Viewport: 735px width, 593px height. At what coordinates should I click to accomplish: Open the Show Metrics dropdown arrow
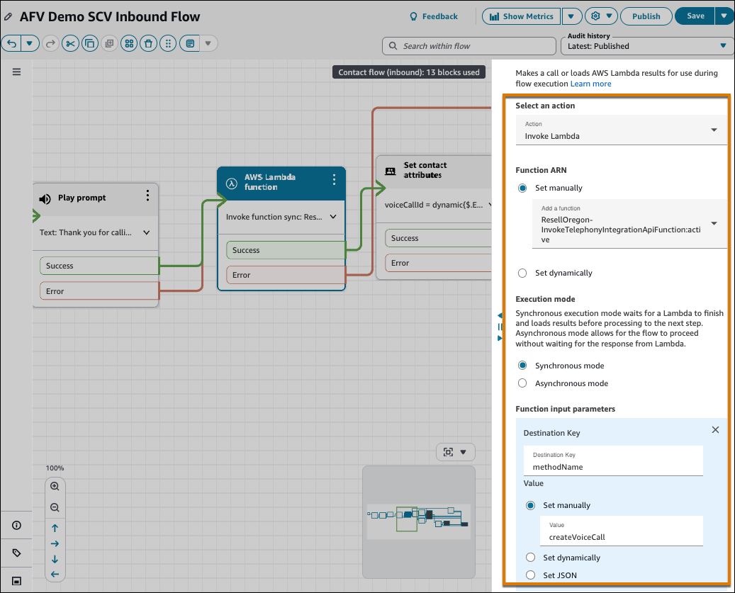click(571, 16)
